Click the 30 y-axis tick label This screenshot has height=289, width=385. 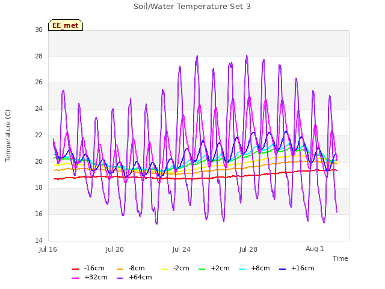point(38,30)
